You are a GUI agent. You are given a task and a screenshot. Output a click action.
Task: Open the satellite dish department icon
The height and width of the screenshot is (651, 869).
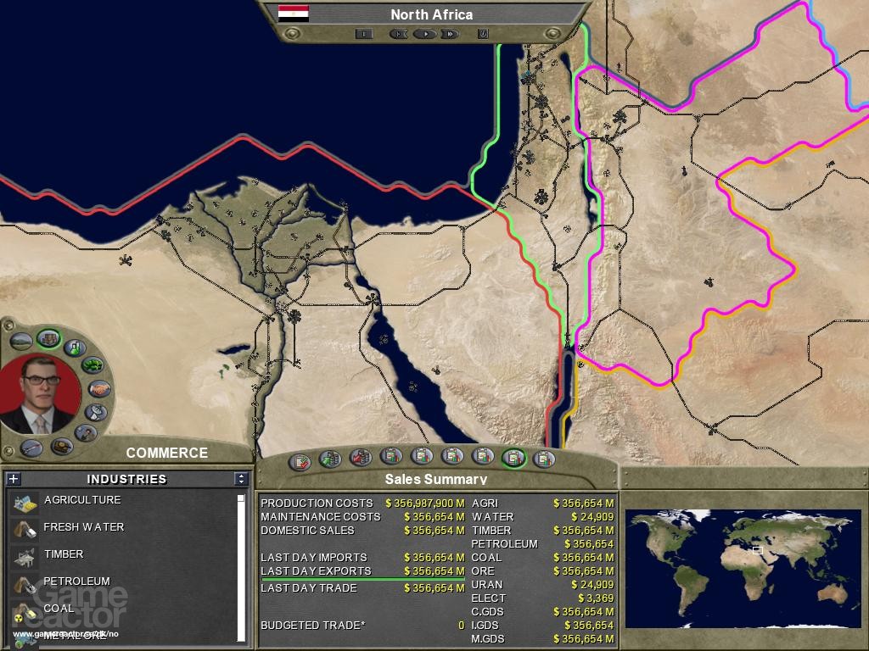tap(96, 413)
